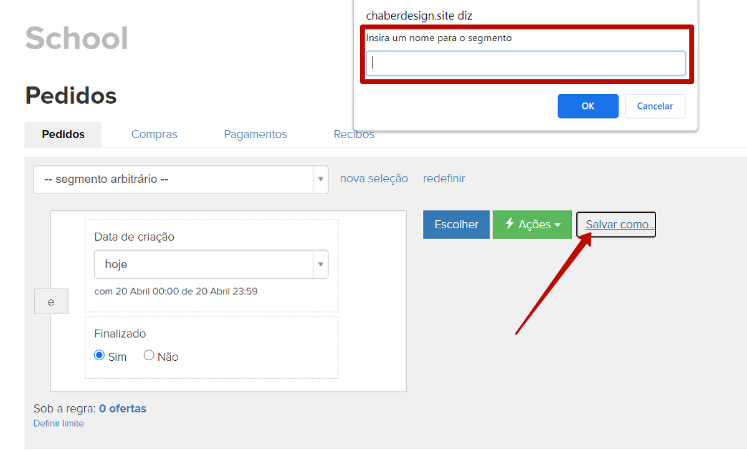Focus the segment name input field
The image size is (747, 451).
[525, 63]
